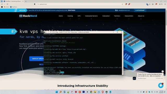Viewport: 167px width, 94px height.
Task: Select the second carousel dot indicator
Action: [x=42, y=64]
